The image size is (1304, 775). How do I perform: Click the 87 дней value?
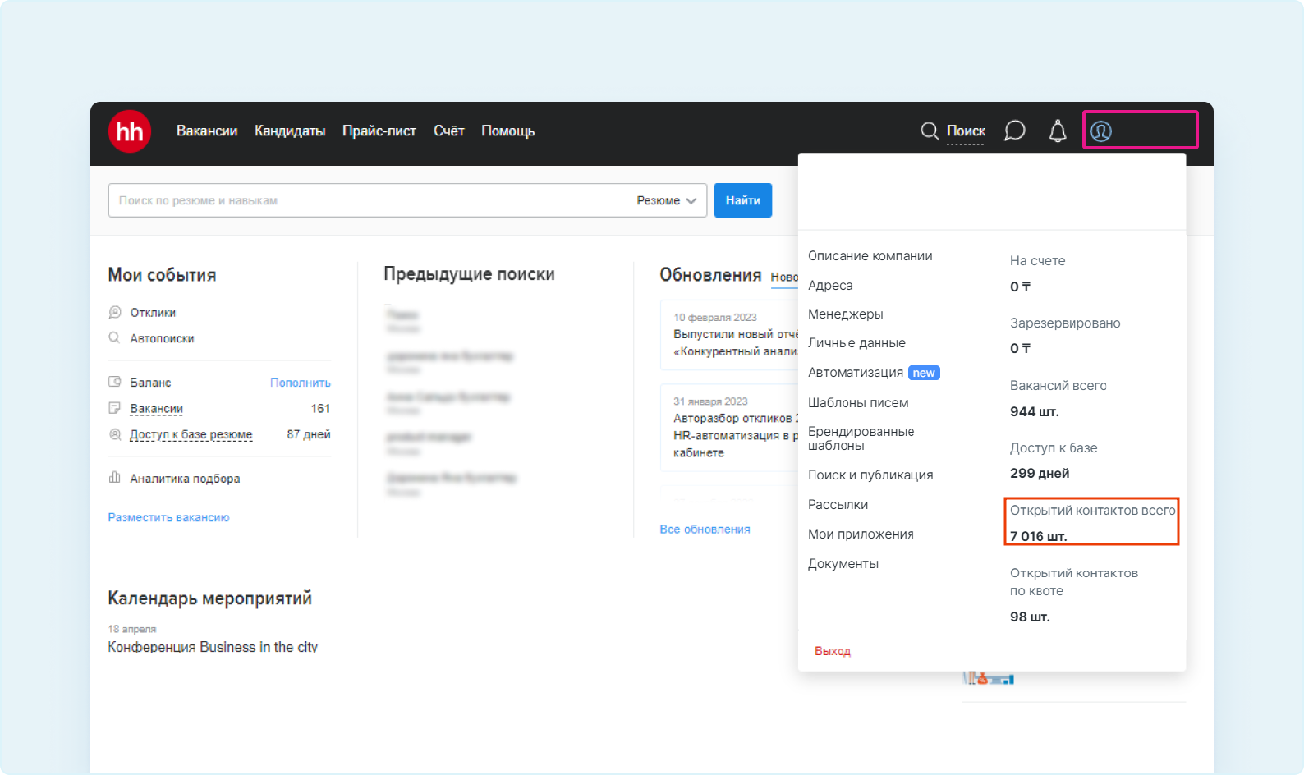point(309,434)
